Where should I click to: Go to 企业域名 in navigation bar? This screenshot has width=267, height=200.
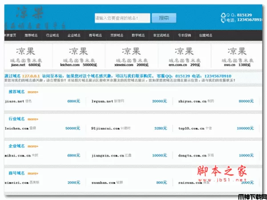point(73,35)
